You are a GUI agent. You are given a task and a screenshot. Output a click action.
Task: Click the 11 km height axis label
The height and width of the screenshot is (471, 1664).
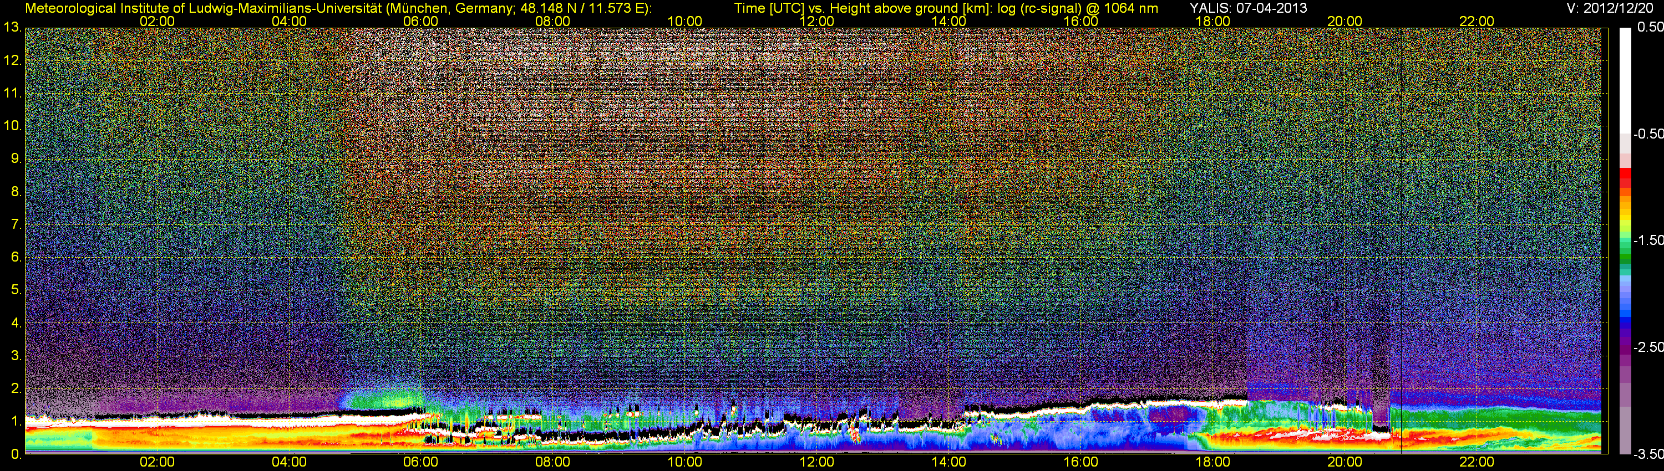pyautogui.click(x=12, y=94)
